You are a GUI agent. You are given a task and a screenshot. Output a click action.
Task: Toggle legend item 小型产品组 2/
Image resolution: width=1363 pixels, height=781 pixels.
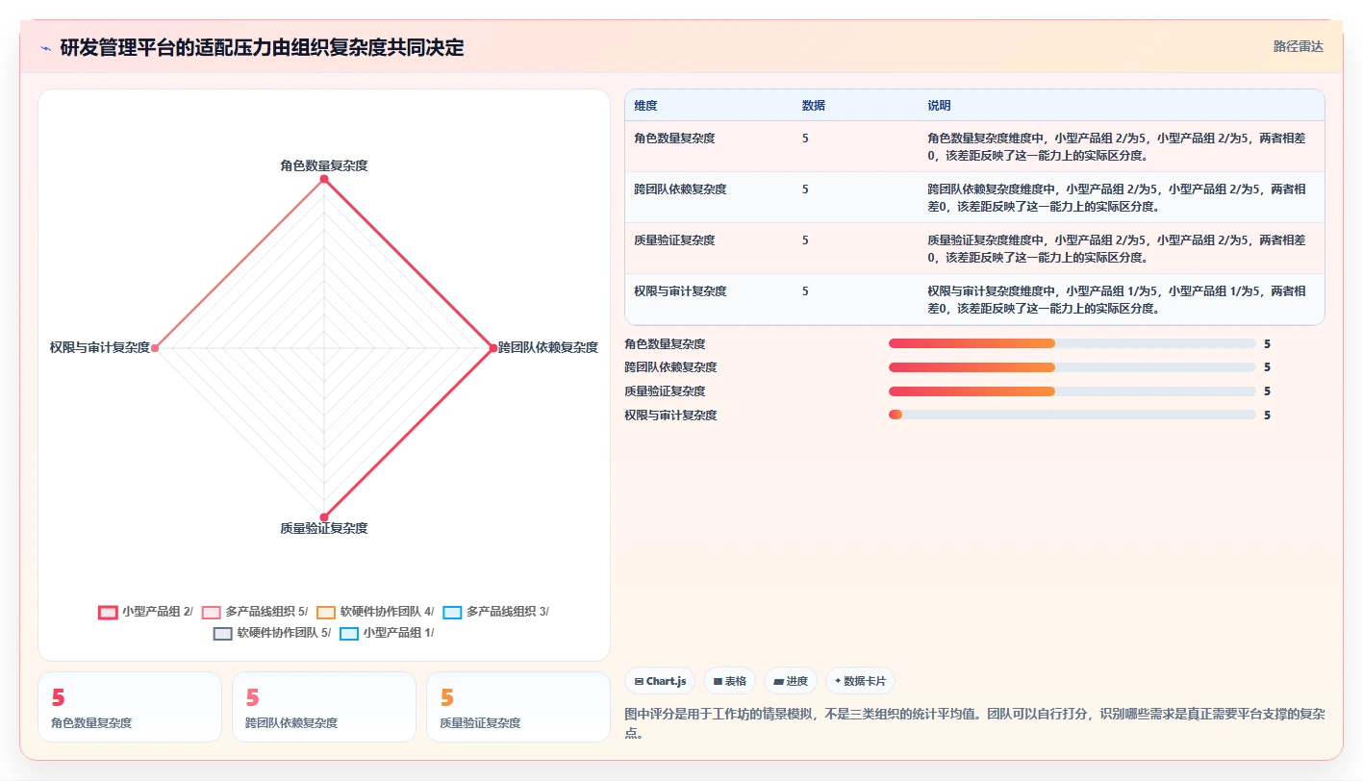click(x=146, y=612)
